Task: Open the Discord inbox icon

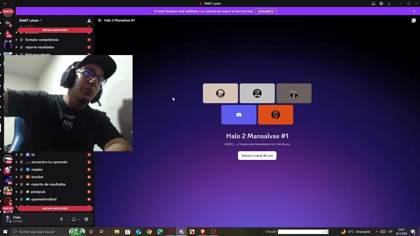Action: coord(373,4)
